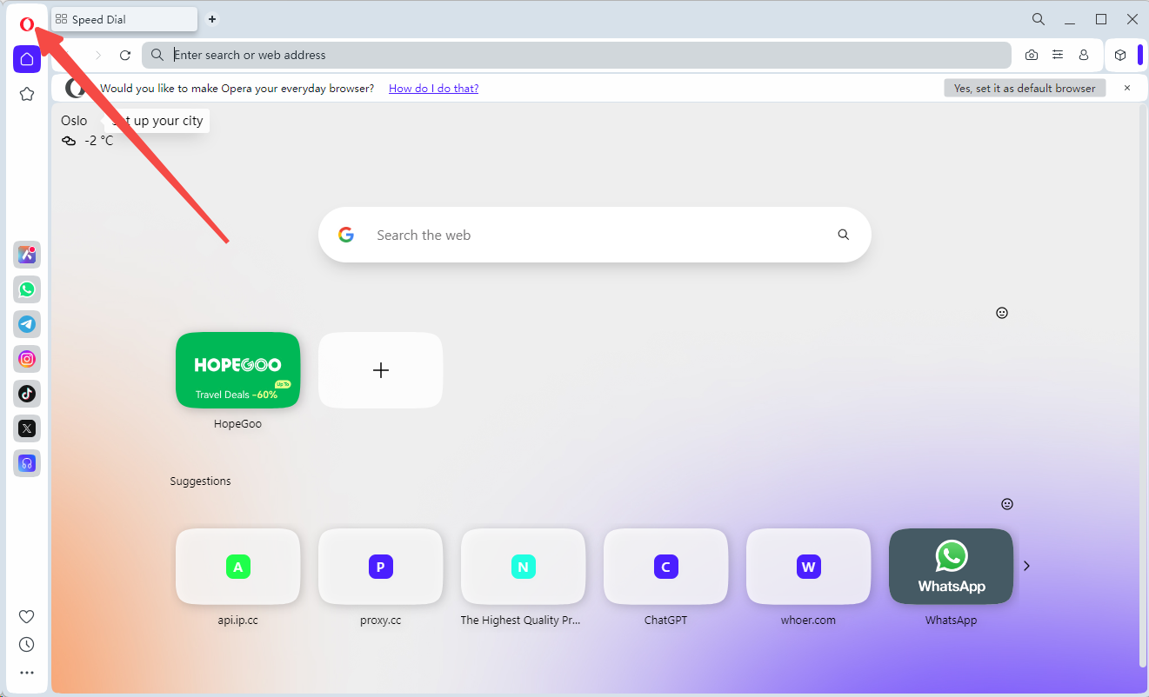The width and height of the screenshot is (1149, 697).
Task: Open Bookmarks star in the sidebar
Action: 27,94
